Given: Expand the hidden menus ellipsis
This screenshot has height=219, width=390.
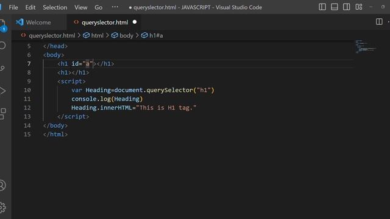Looking at the screenshot, I should [115, 7].
